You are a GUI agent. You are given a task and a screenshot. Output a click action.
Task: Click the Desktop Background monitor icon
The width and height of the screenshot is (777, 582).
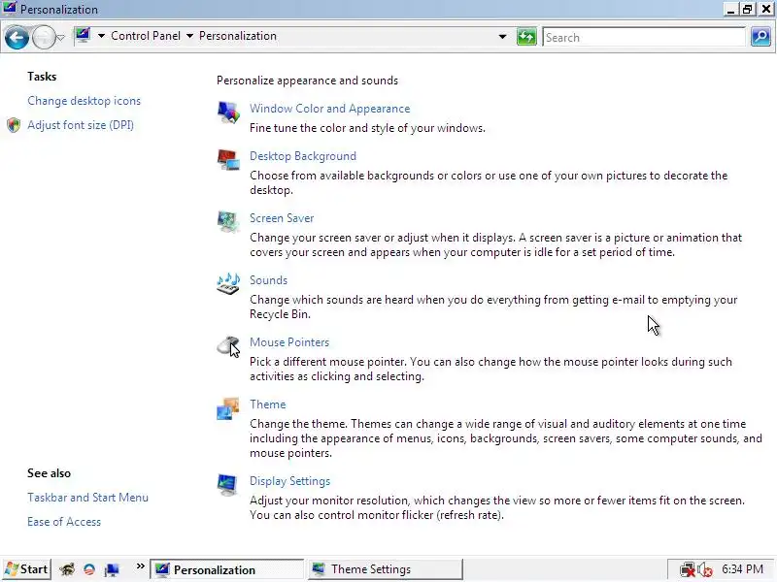(228, 160)
